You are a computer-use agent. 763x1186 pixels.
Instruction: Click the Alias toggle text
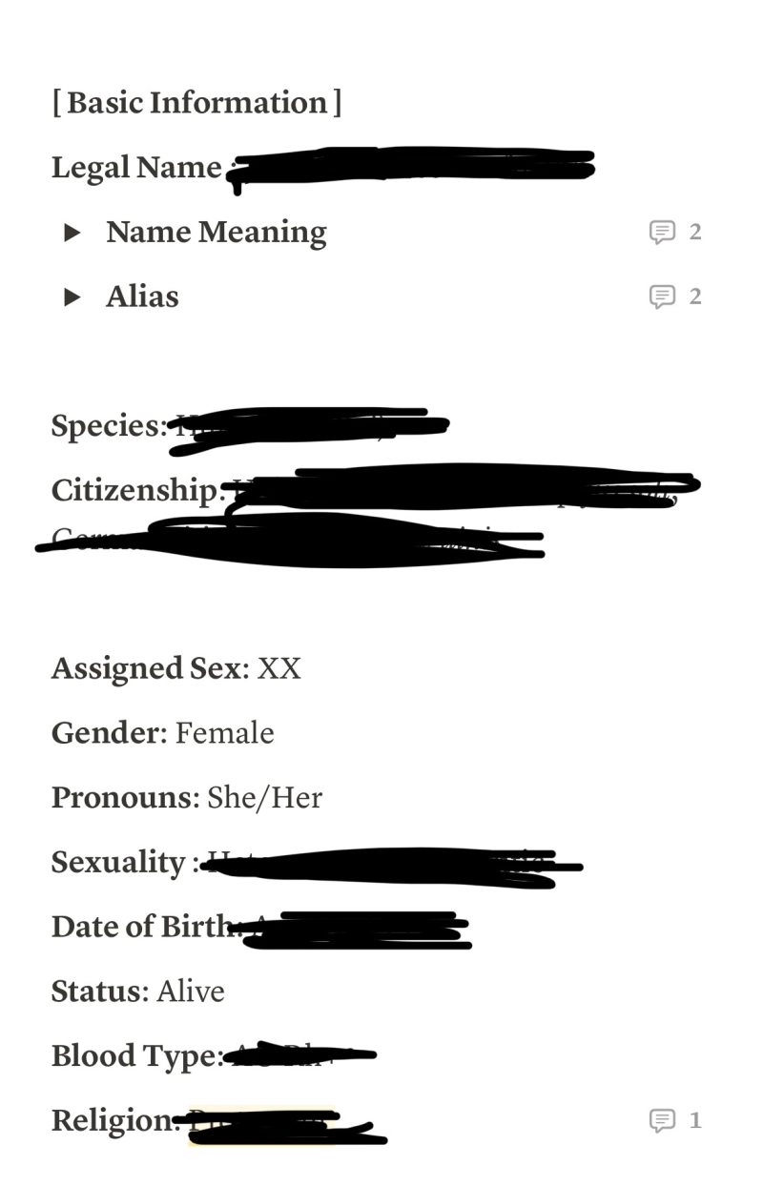(142, 297)
